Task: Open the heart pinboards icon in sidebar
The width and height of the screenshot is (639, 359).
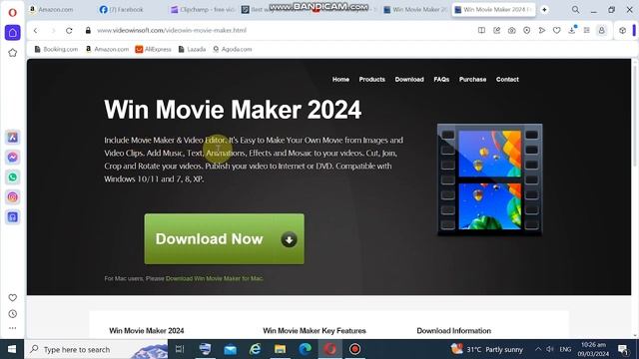Action: click(13, 297)
